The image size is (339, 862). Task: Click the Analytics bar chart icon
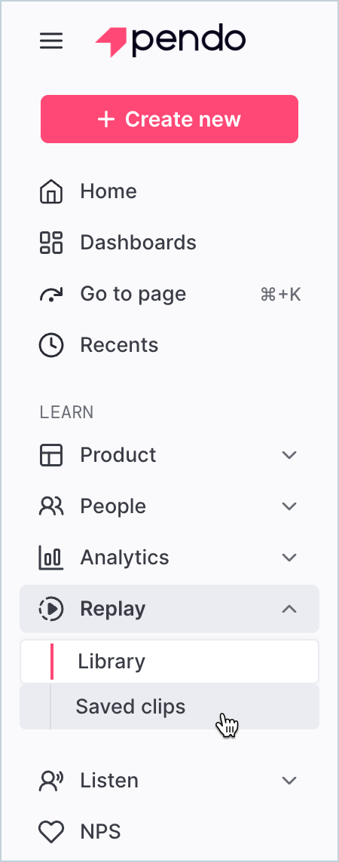click(51, 558)
